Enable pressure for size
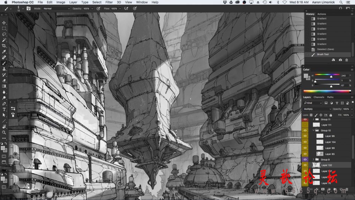The image size is (355, 200). [x=135, y=9]
